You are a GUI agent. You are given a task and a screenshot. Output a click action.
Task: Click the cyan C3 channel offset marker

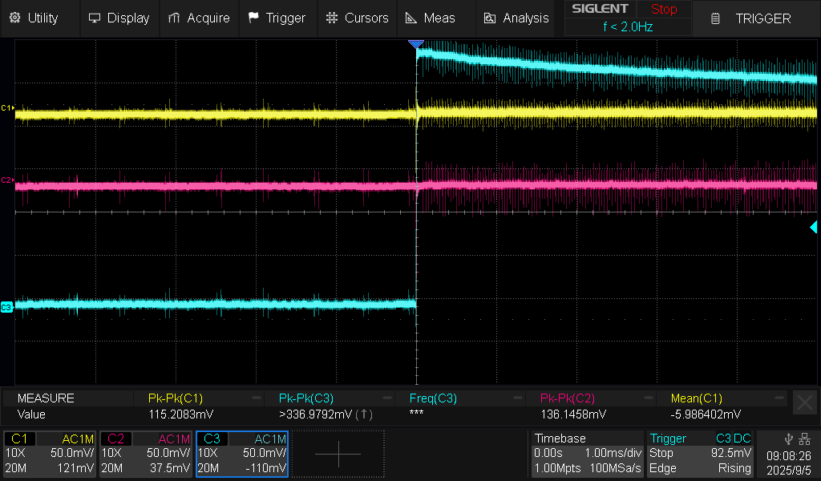(x=7, y=307)
